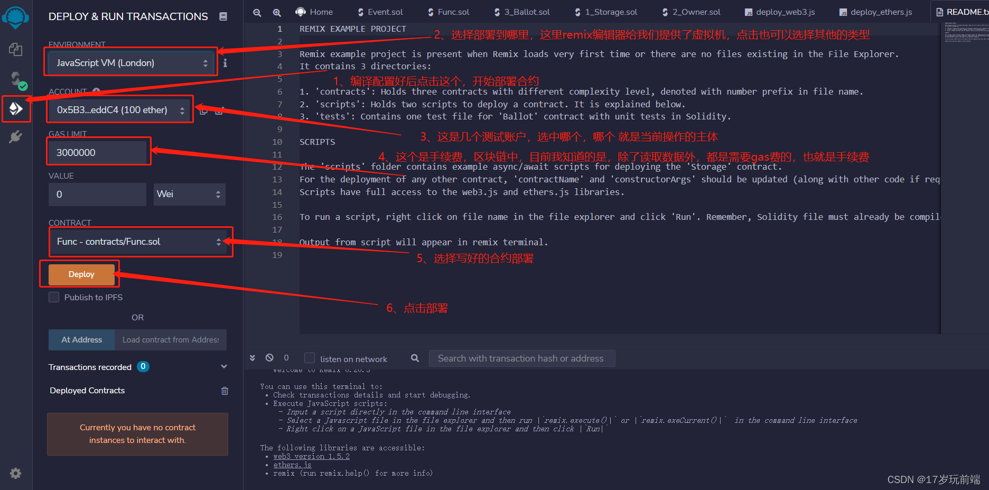Switch to the deploy_ethers.js tab

tap(876, 12)
